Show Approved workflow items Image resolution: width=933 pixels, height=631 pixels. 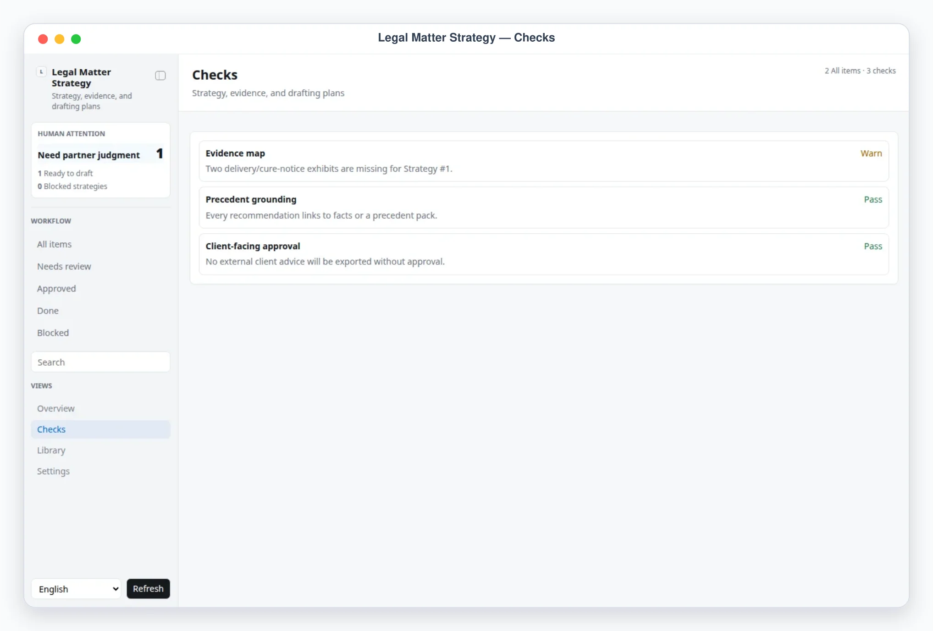tap(100, 289)
